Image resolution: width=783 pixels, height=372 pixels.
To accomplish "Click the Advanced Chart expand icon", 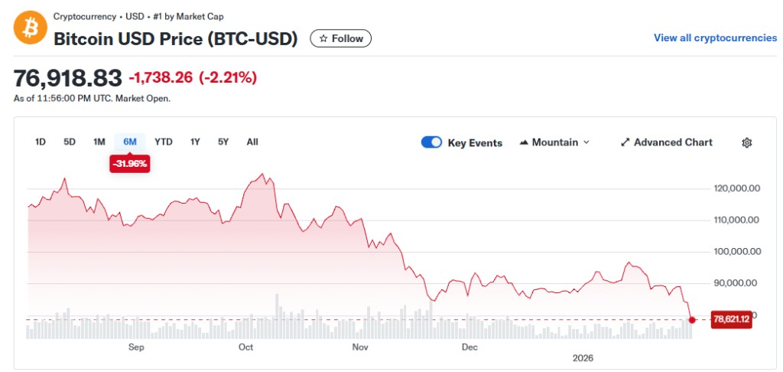I will click(x=625, y=142).
